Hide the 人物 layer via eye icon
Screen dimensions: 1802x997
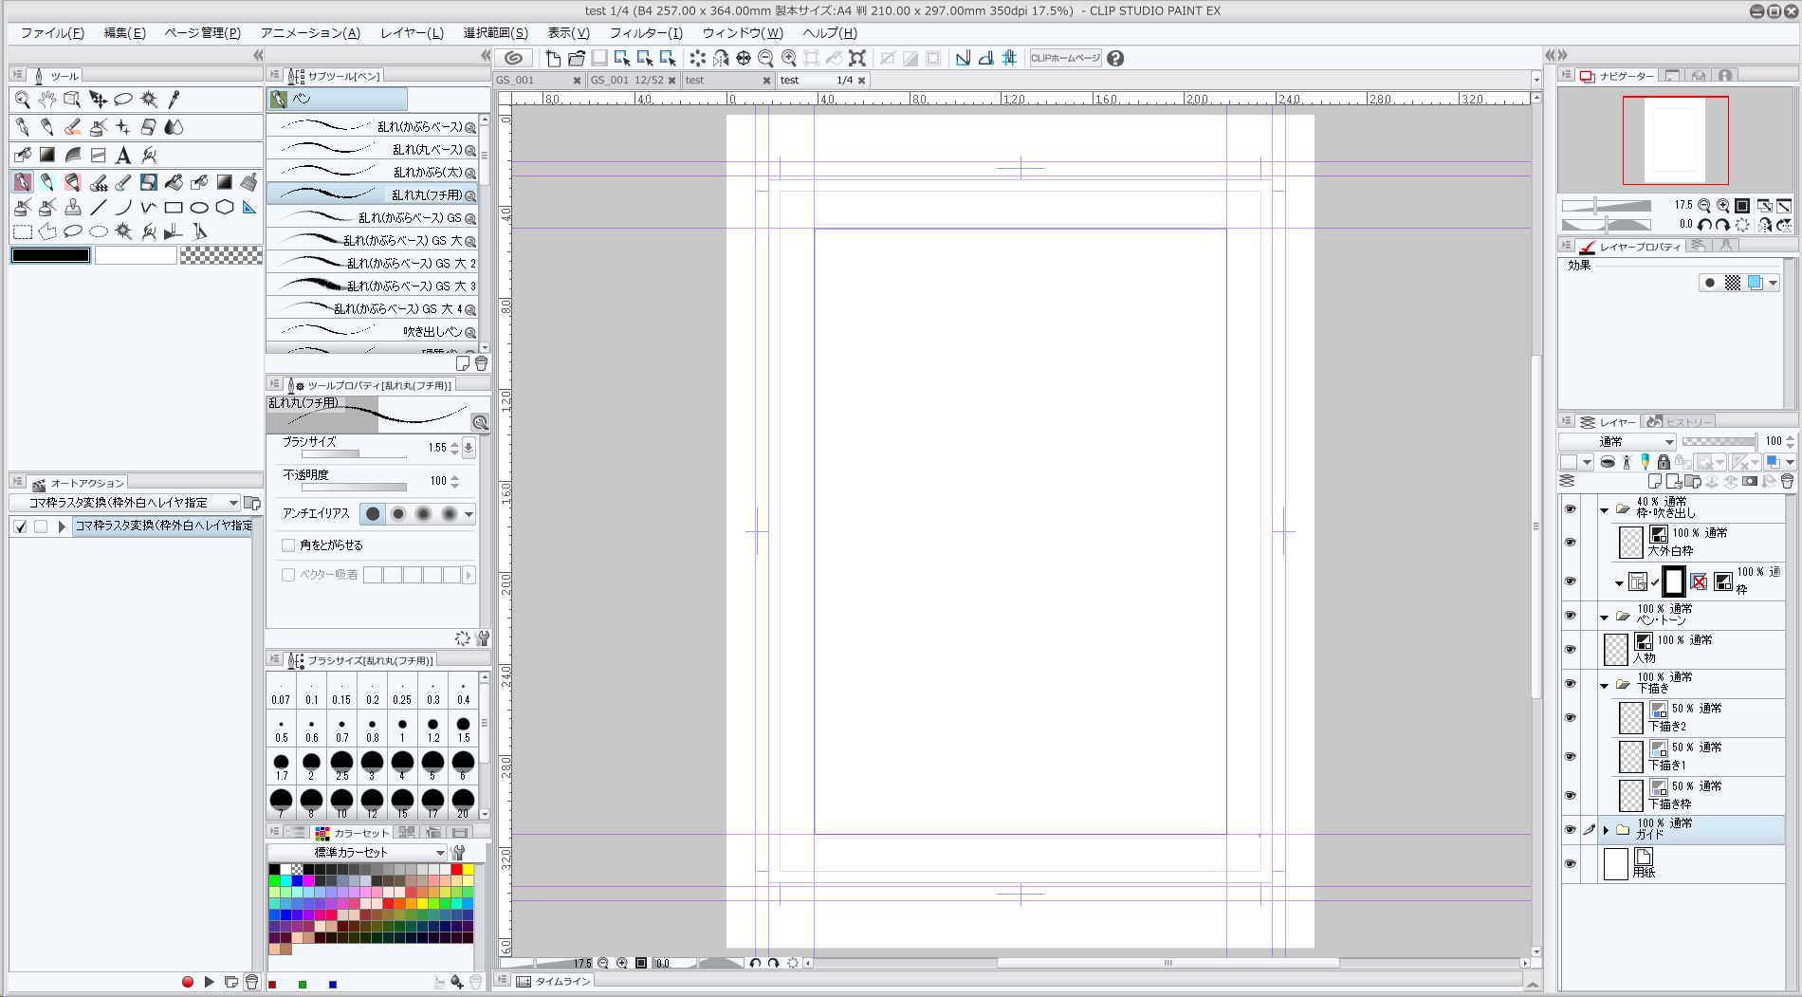tap(1570, 650)
